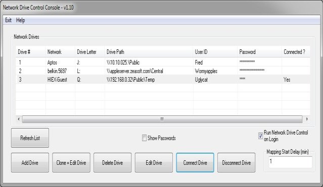Image resolution: width=323 pixels, height=187 pixels.
Task: Enable the Show Passwords checkbox
Action: click(144, 138)
